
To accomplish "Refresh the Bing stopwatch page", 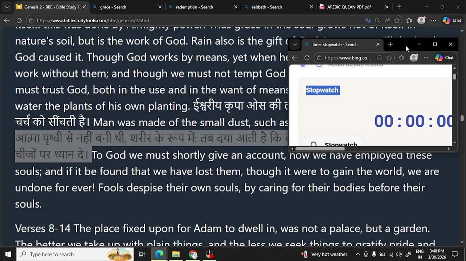I will click(x=307, y=58).
